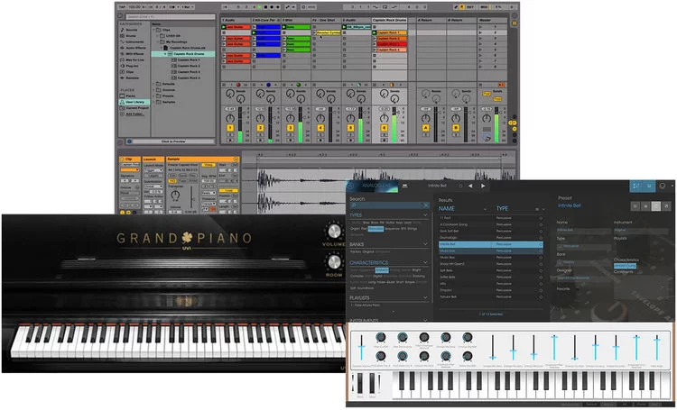The image size is (677, 410).
Task: Select the Master track header
Action: click(x=492, y=20)
